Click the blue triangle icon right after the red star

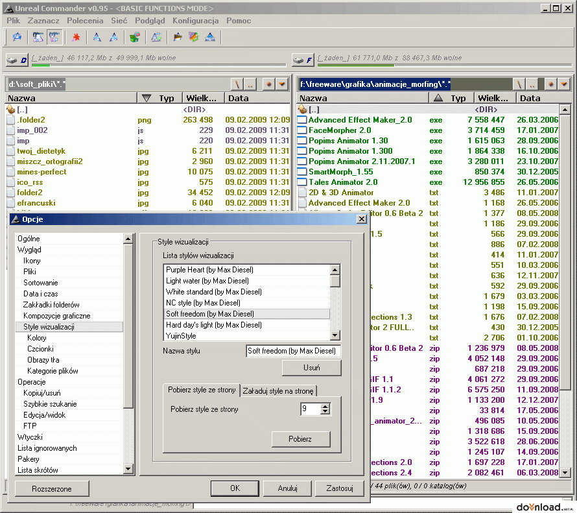click(x=97, y=37)
